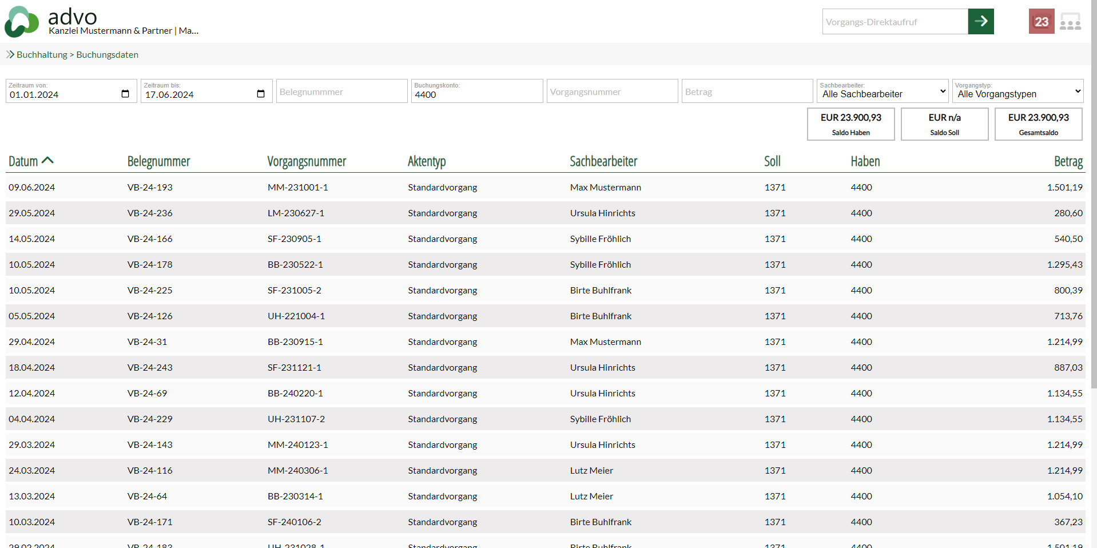
Task: Sort table by Betrag column
Action: [x=1068, y=162]
